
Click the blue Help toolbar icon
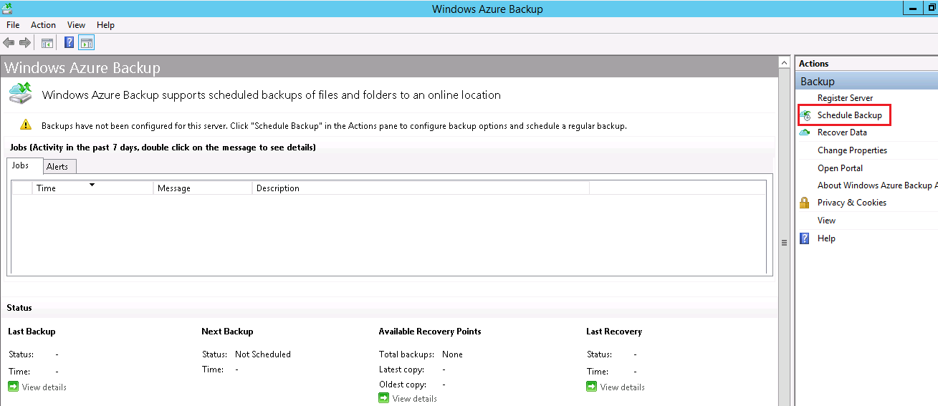(69, 43)
